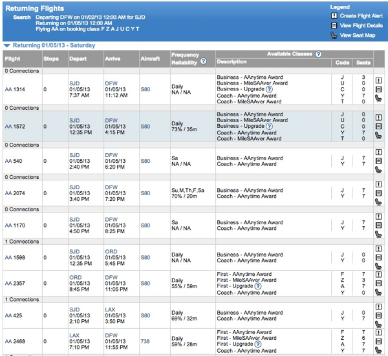Open help for Available Classes header

coord(318,54)
